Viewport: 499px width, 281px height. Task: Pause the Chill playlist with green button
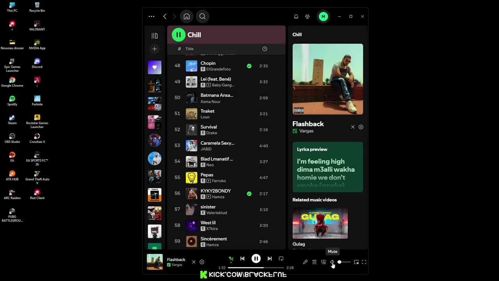pos(179,35)
